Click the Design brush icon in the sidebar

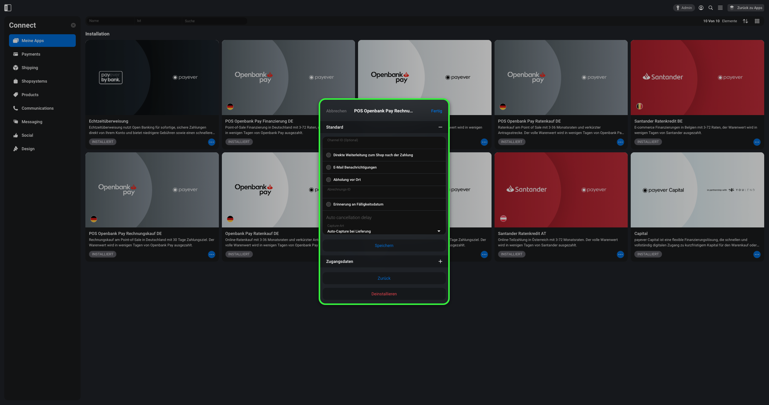tap(16, 149)
